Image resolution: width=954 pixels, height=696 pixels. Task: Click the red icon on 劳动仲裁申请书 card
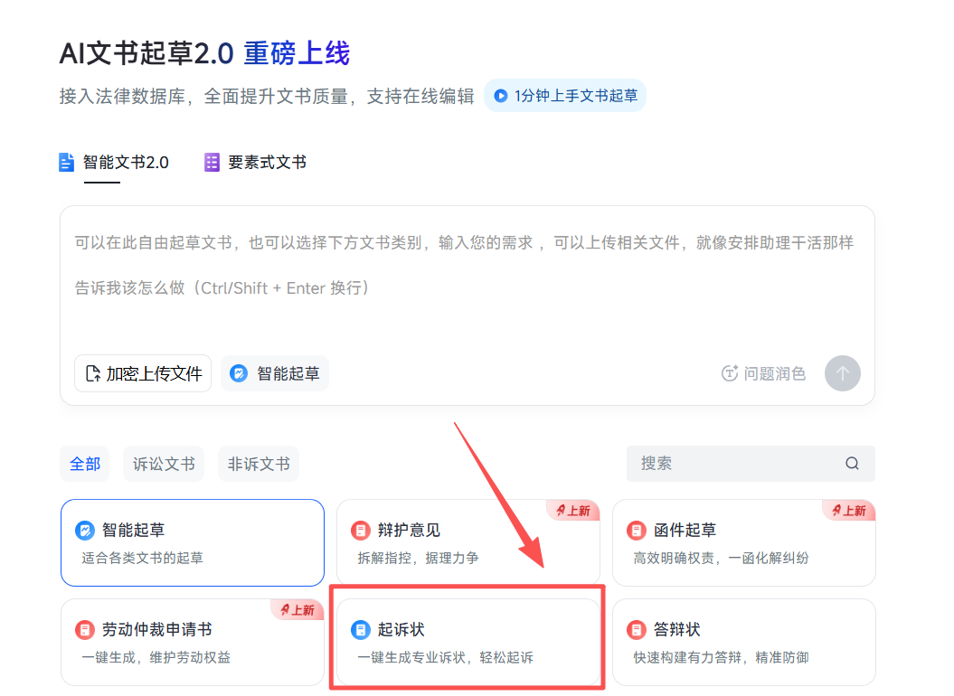click(85, 630)
